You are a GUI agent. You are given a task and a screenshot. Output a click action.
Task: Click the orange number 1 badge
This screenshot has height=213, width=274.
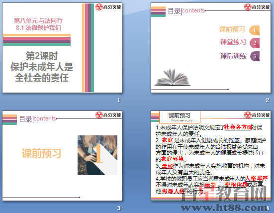tap(255, 30)
